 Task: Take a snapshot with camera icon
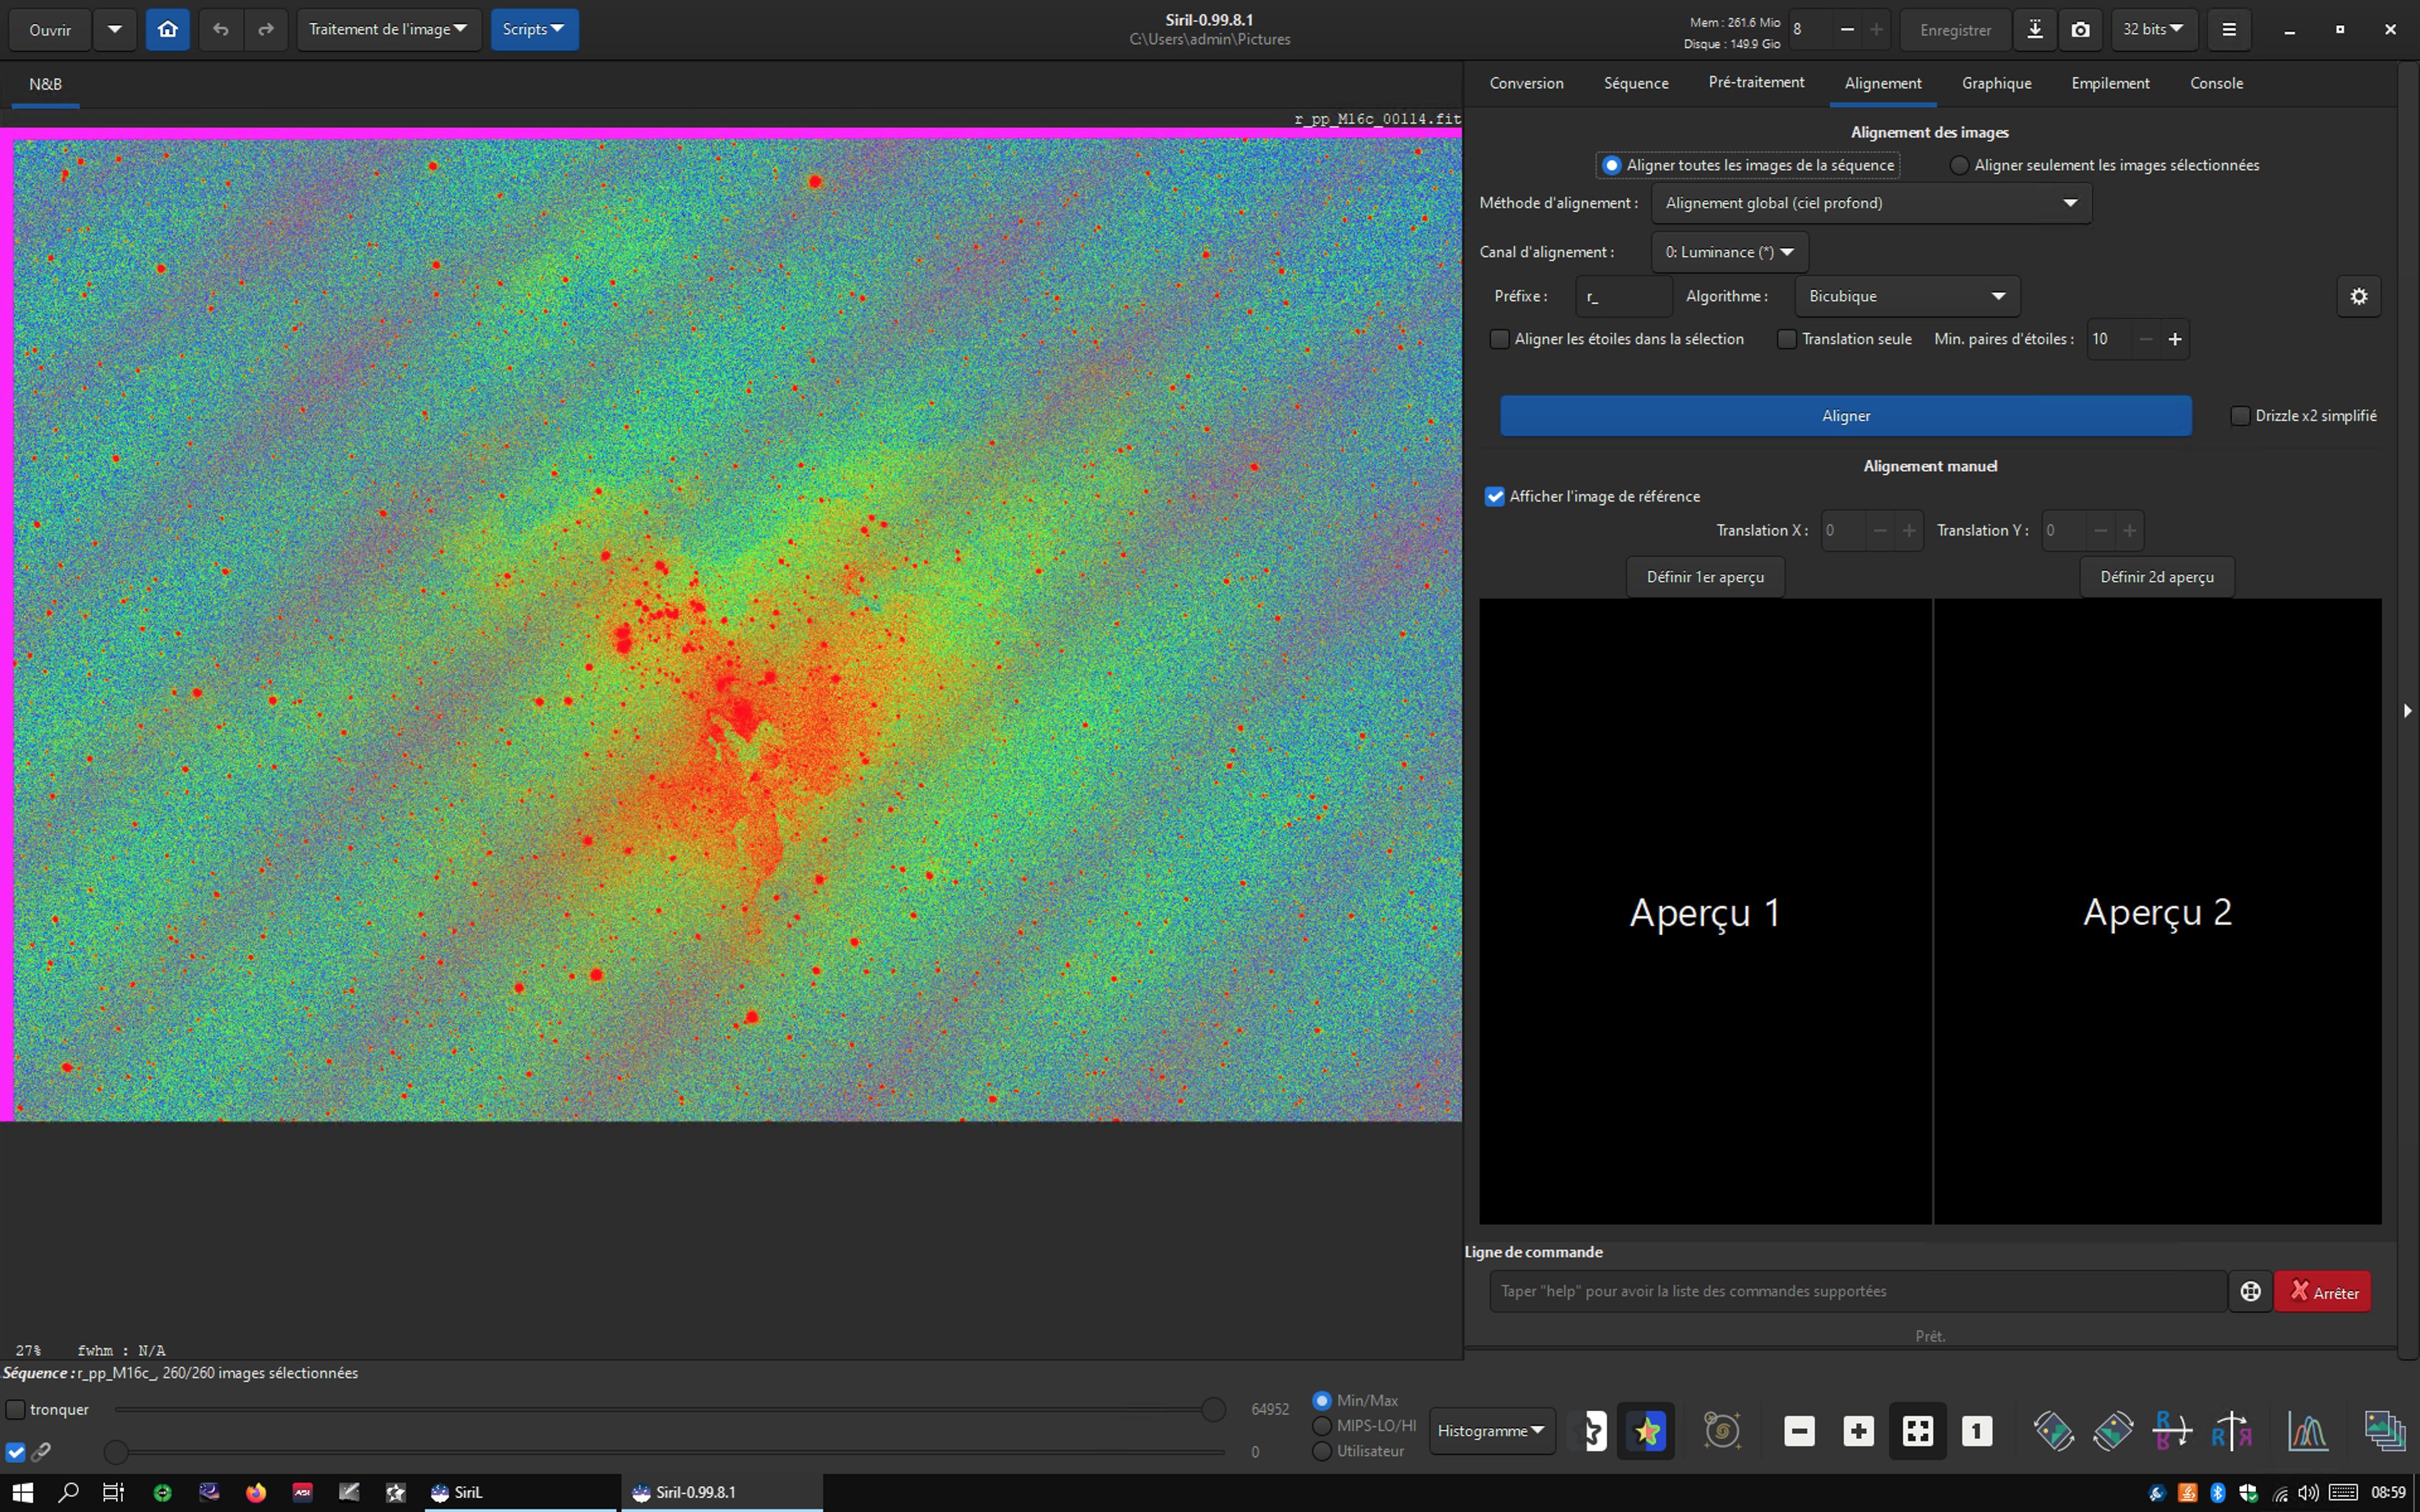coord(2080,30)
